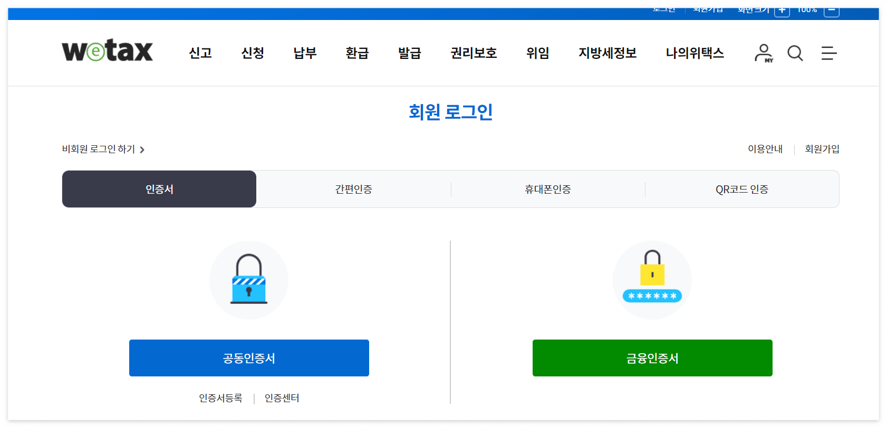Open the 납부 menu

pos(304,53)
